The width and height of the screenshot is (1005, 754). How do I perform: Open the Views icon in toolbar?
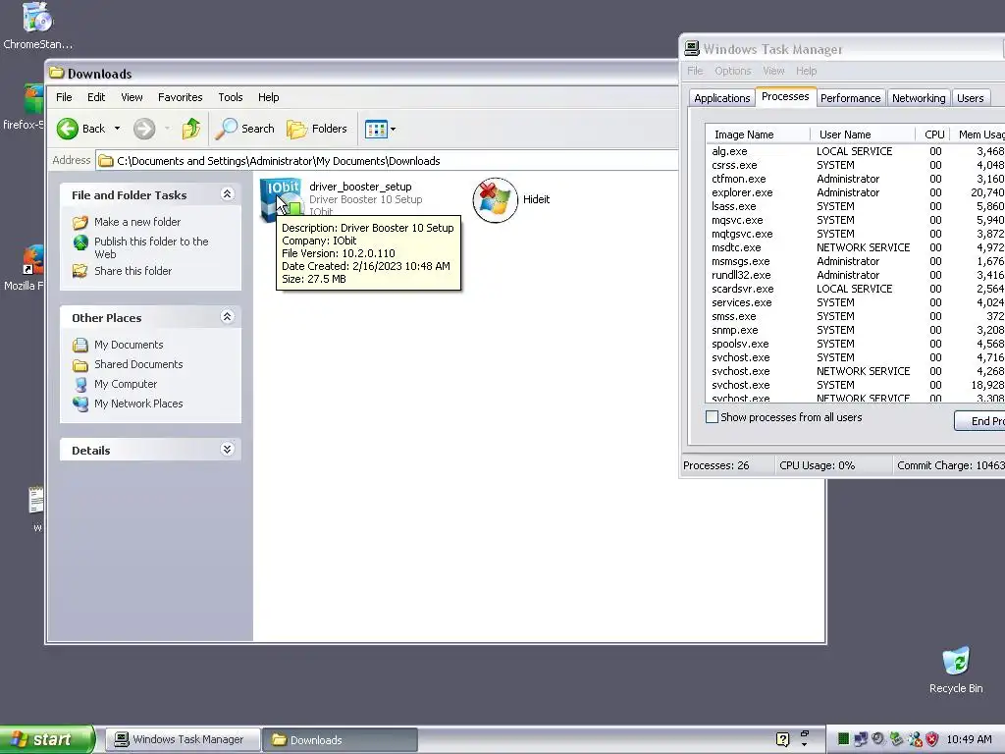point(376,129)
